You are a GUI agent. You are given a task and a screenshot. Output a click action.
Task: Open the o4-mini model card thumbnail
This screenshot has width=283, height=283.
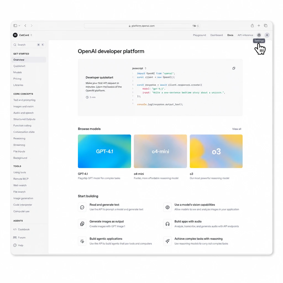161,151
